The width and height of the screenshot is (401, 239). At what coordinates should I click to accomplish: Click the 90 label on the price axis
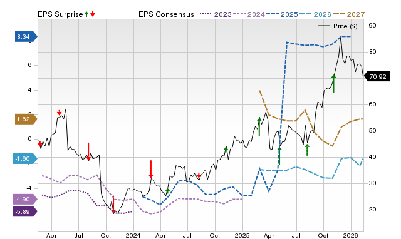373,26
